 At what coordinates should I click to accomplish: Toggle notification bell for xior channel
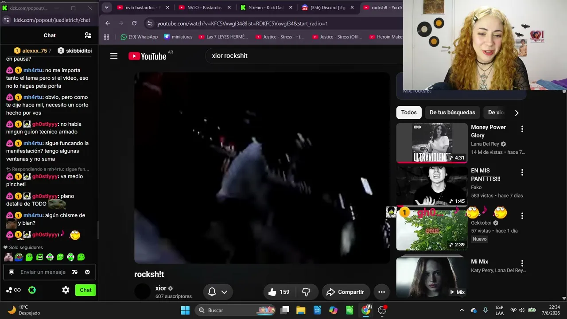[217, 292]
